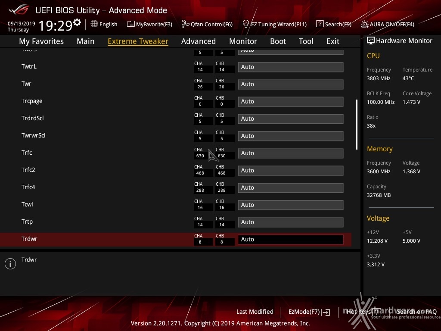
Task: Select the Trfc setting label
Action: pos(27,153)
